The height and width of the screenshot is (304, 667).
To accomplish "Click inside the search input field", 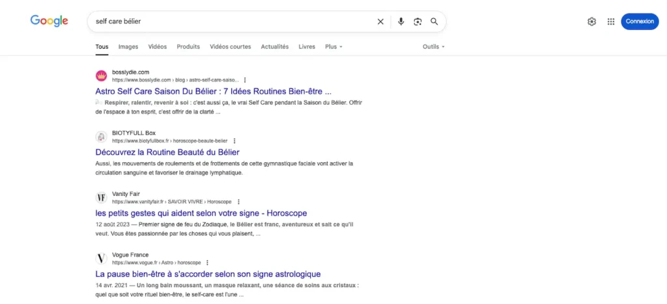I will tap(228, 21).
